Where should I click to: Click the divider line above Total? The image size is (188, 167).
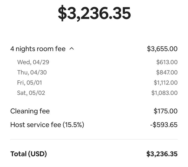pos(94,139)
